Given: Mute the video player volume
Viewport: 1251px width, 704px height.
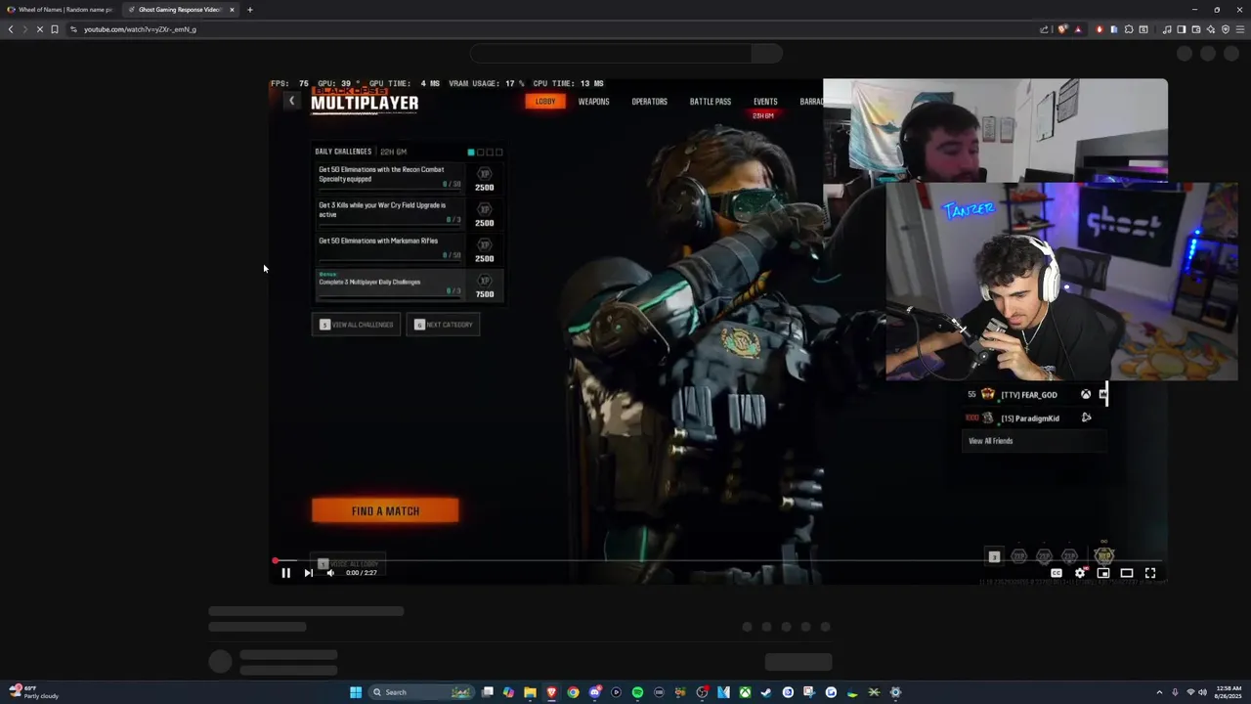Looking at the screenshot, I should pos(330,573).
